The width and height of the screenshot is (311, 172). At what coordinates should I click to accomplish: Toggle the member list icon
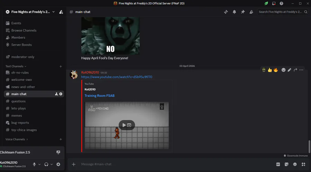coord(251,12)
